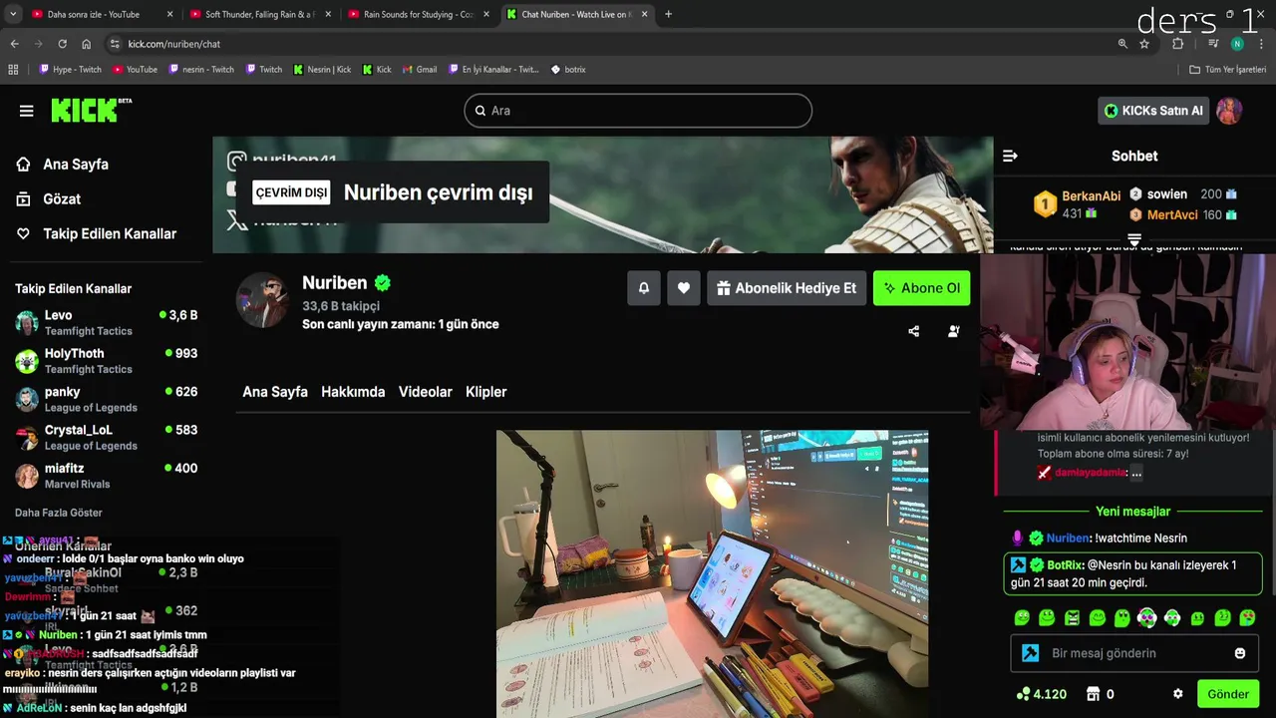1276x718 pixels.
Task: Open the desk study video thumbnail
Action: (713, 573)
